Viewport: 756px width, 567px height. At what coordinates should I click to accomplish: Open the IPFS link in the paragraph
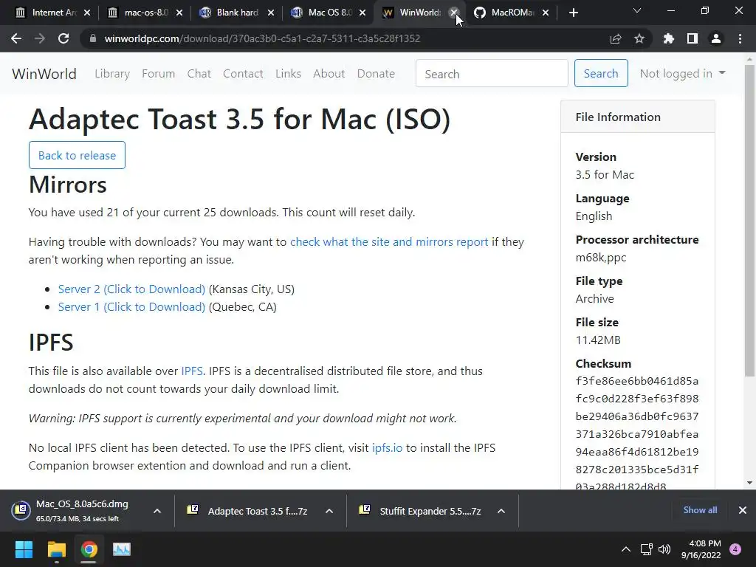(192, 371)
